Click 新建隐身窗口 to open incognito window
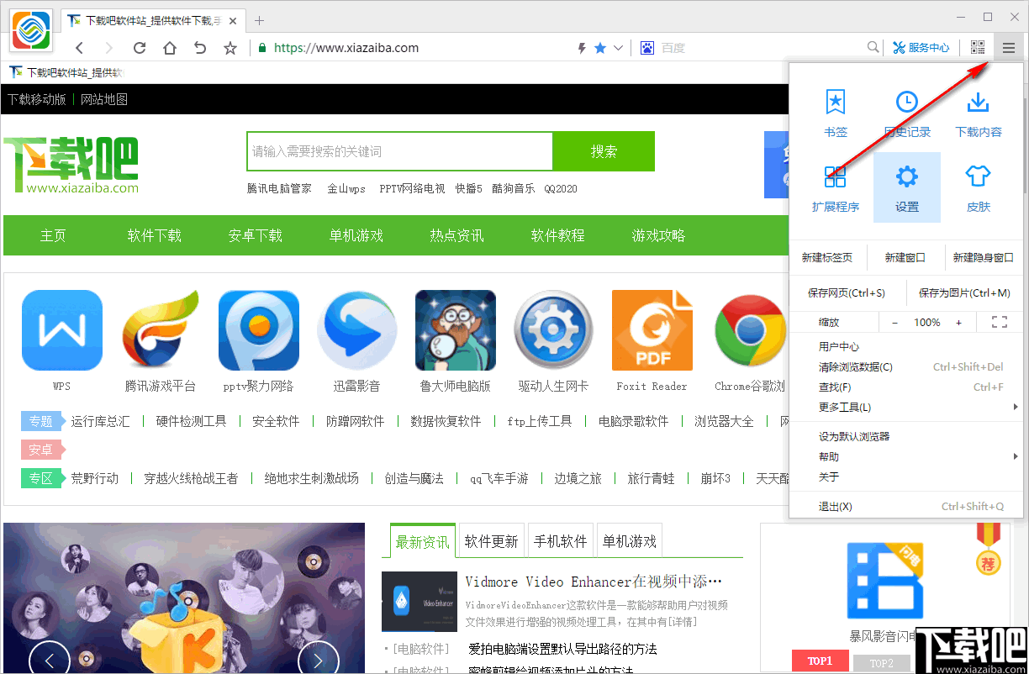Image resolution: width=1029 pixels, height=674 pixels. click(983, 256)
